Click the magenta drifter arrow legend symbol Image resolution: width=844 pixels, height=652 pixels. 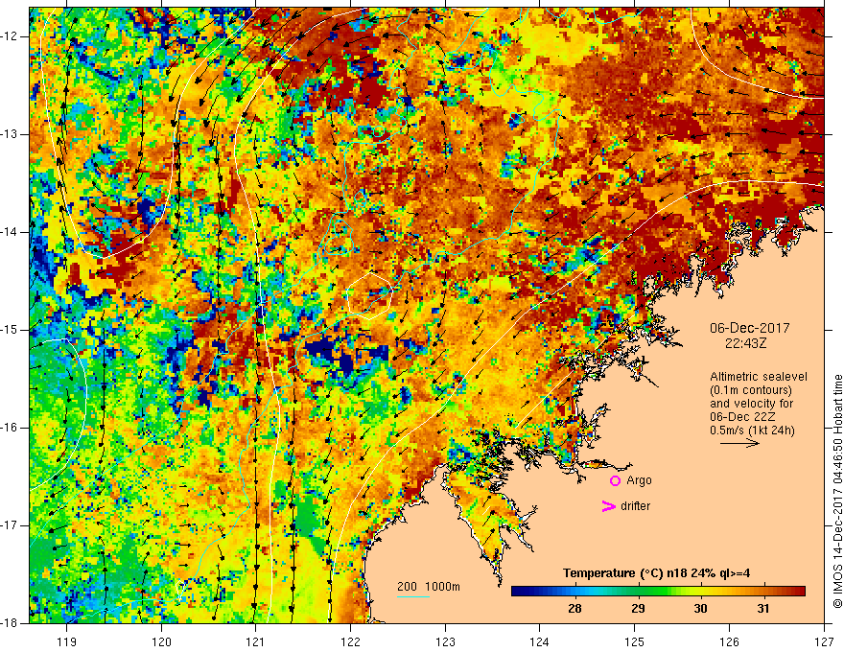608,506
